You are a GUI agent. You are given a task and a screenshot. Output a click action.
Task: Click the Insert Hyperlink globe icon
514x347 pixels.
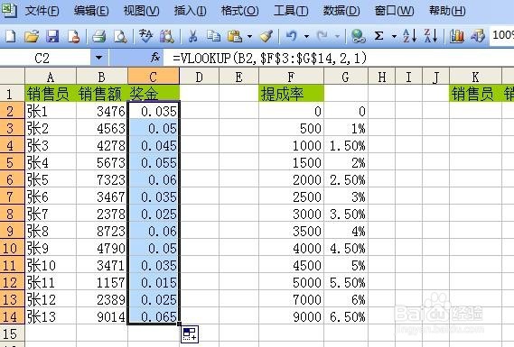point(358,36)
